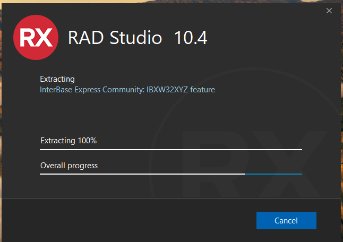This screenshot has height=242, width=343.
Task: Click the Overall progress bar
Action: [171, 174]
